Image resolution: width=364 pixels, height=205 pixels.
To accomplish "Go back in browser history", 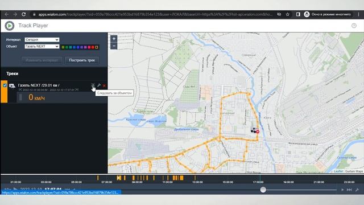I will (x=6, y=14).
